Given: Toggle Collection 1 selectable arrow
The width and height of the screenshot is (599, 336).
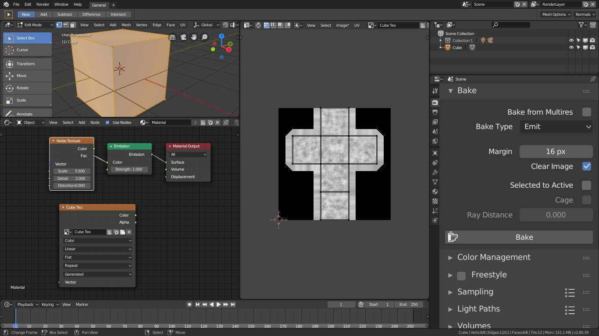Looking at the screenshot, I should click(578, 40).
